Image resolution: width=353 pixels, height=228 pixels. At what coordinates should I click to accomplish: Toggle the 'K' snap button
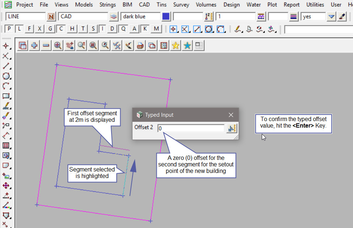click(145, 29)
